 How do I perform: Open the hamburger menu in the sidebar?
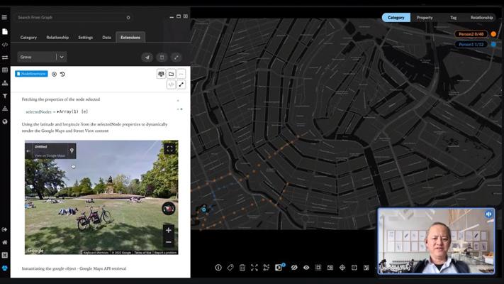point(4,17)
